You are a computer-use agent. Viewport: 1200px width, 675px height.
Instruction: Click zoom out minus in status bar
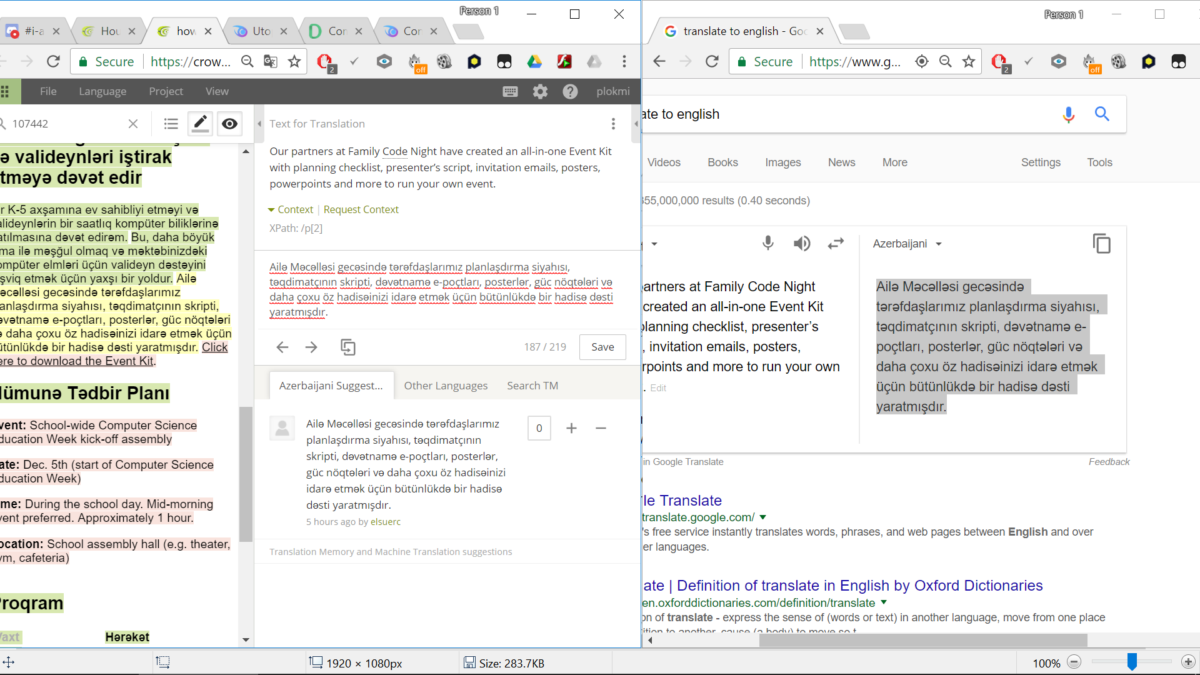click(1074, 662)
